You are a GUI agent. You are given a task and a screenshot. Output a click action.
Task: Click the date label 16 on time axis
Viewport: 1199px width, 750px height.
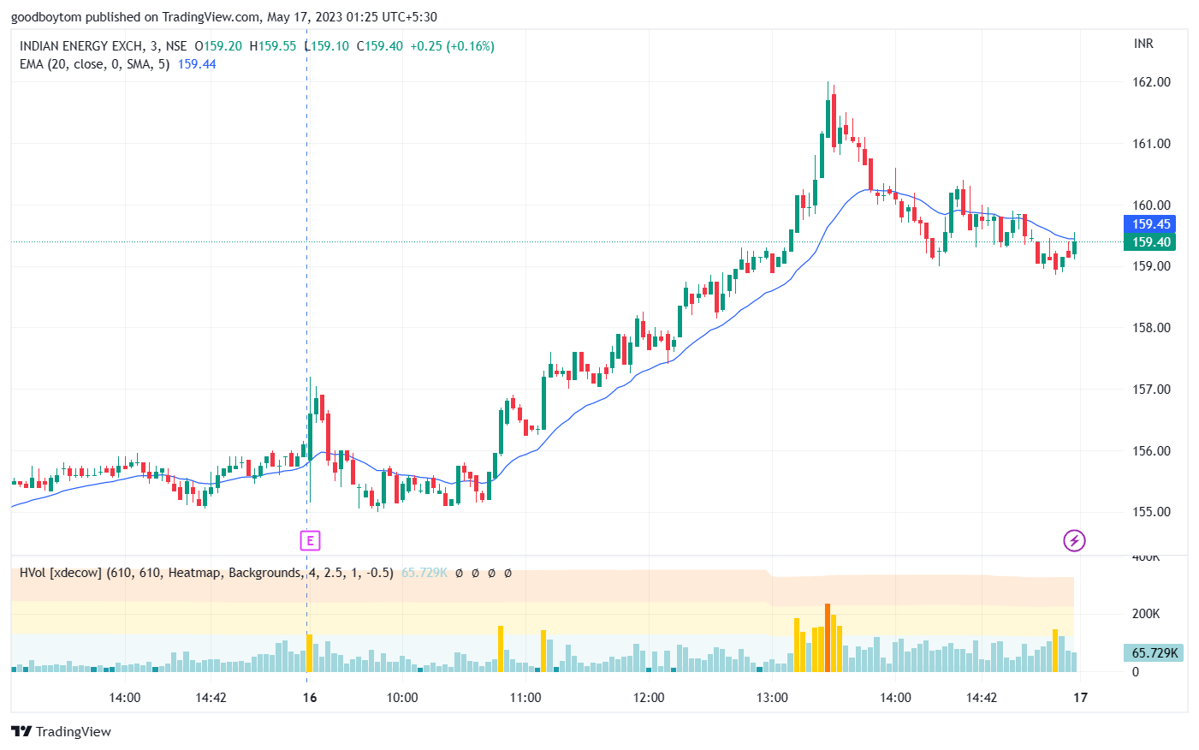click(x=310, y=698)
